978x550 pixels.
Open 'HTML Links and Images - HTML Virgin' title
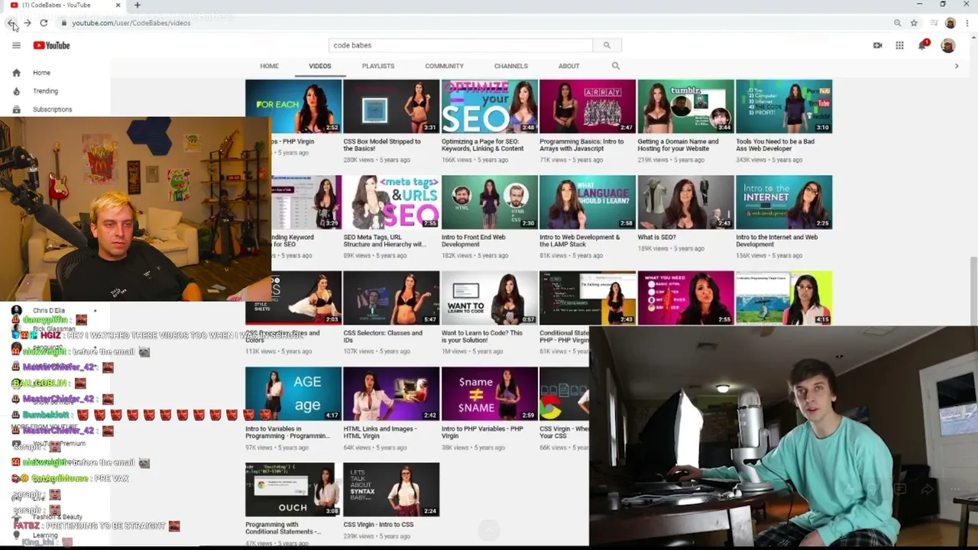coord(380,432)
